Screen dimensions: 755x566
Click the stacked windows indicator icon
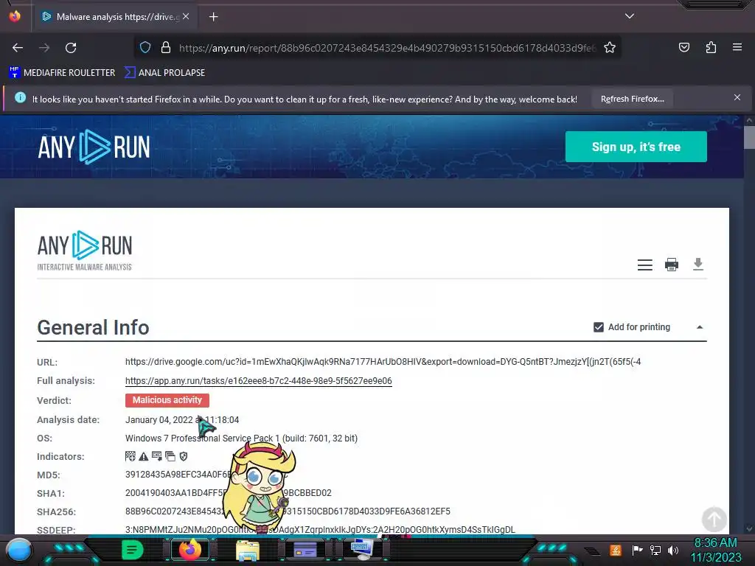[x=170, y=456]
